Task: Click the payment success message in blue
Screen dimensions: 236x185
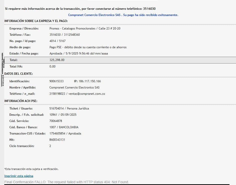Action: click(x=123, y=15)
